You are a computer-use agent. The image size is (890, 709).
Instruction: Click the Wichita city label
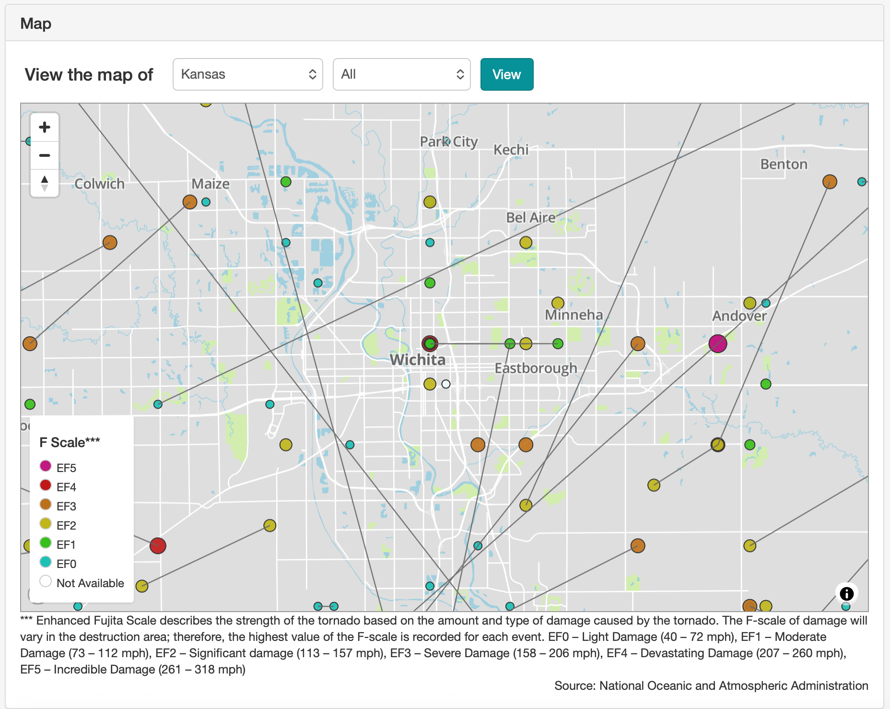click(417, 360)
